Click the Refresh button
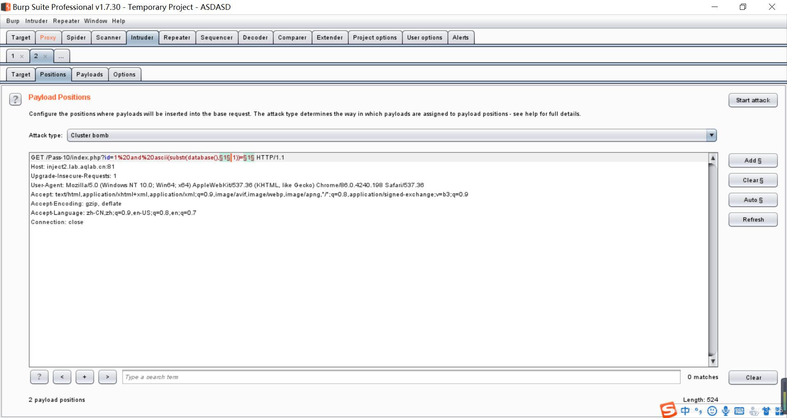This screenshot has width=787, height=418. point(753,220)
